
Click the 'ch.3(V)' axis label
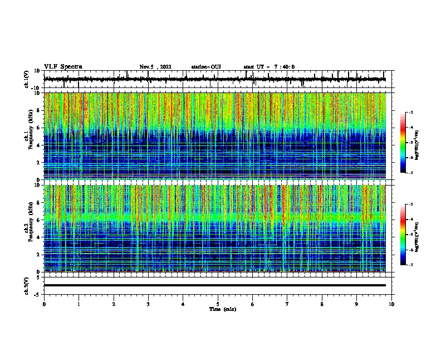[x=27, y=286]
